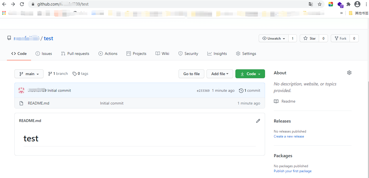Viewport: 369px width, 178px height.
Task: Click the URL address bar field
Action: pyautogui.click(x=166, y=4)
